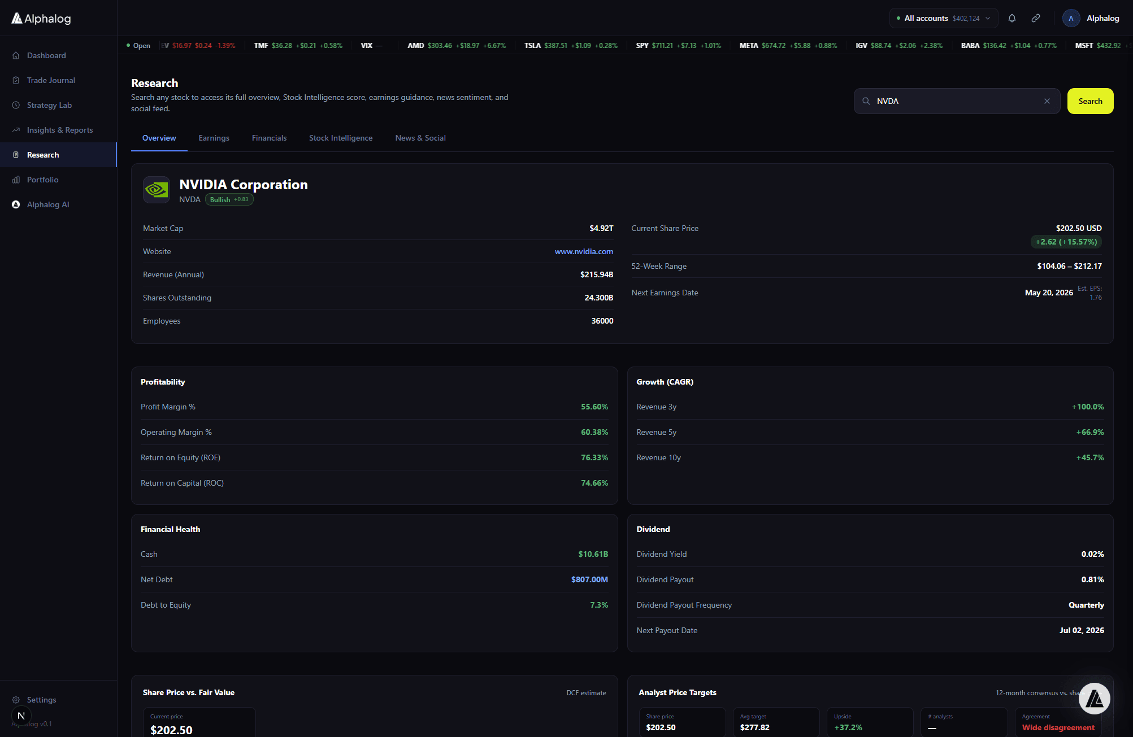Image resolution: width=1133 pixels, height=737 pixels.
Task: Clear the NVDA search field
Action: pos(1047,101)
